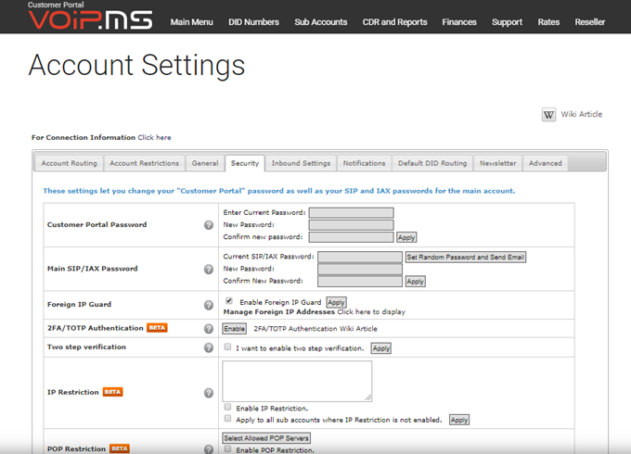The width and height of the screenshot is (631, 454).
Task: Click 'Click here to display' foreign IPs
Action: [x=371, y=311]
